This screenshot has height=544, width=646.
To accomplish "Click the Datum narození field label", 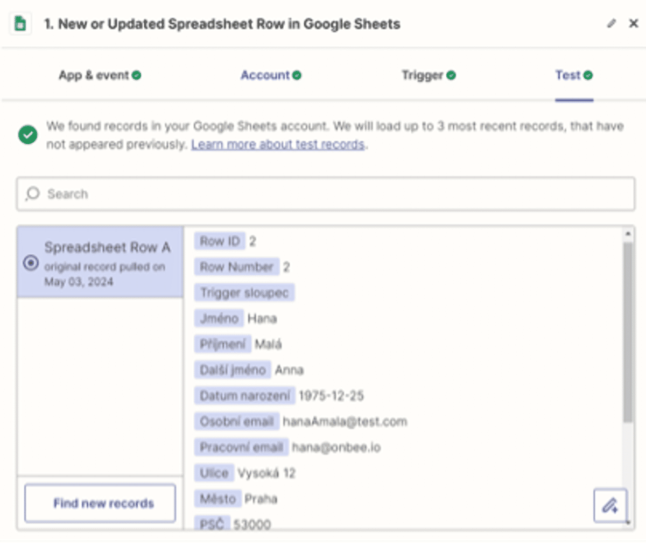I will [x=244, y=396].
